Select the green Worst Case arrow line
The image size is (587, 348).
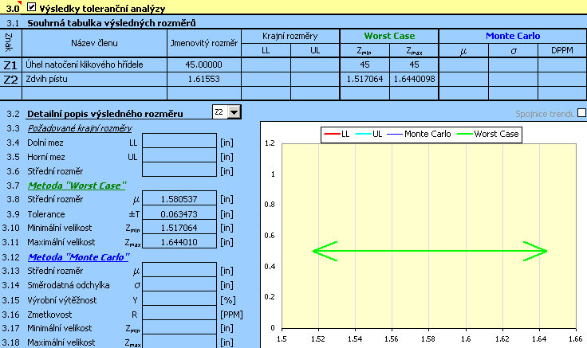coord(429,251)
